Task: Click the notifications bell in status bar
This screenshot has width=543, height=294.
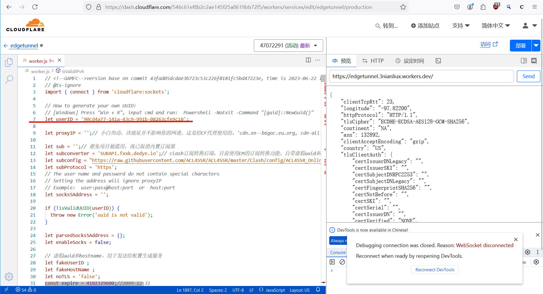Action: [318, 290]
